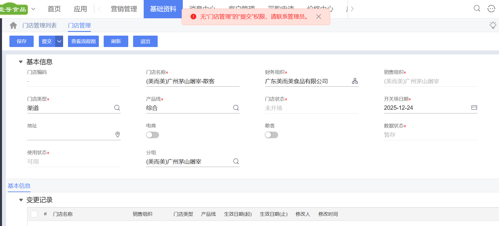Tick the select-all checkbox in 变更记录 table
Screen dimensions: 499x226
(x=34, y=214)
